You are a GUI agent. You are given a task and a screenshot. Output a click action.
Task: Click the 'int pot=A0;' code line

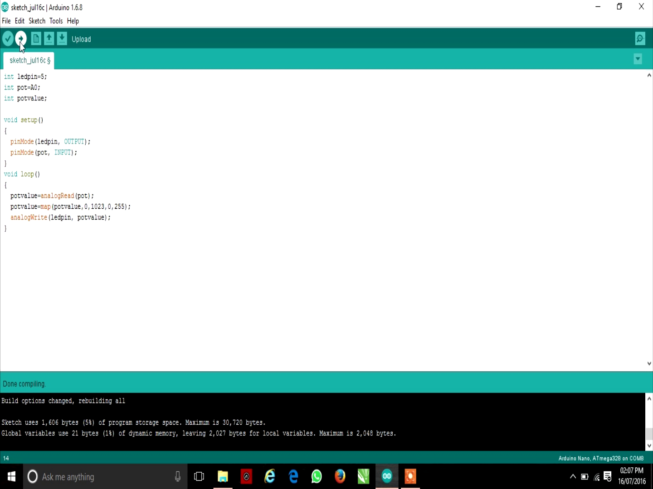22,87
